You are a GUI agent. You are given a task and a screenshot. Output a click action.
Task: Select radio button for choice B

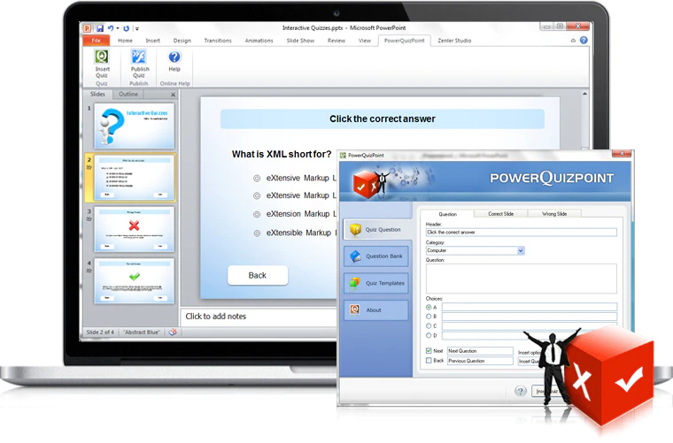coord(429,317)
